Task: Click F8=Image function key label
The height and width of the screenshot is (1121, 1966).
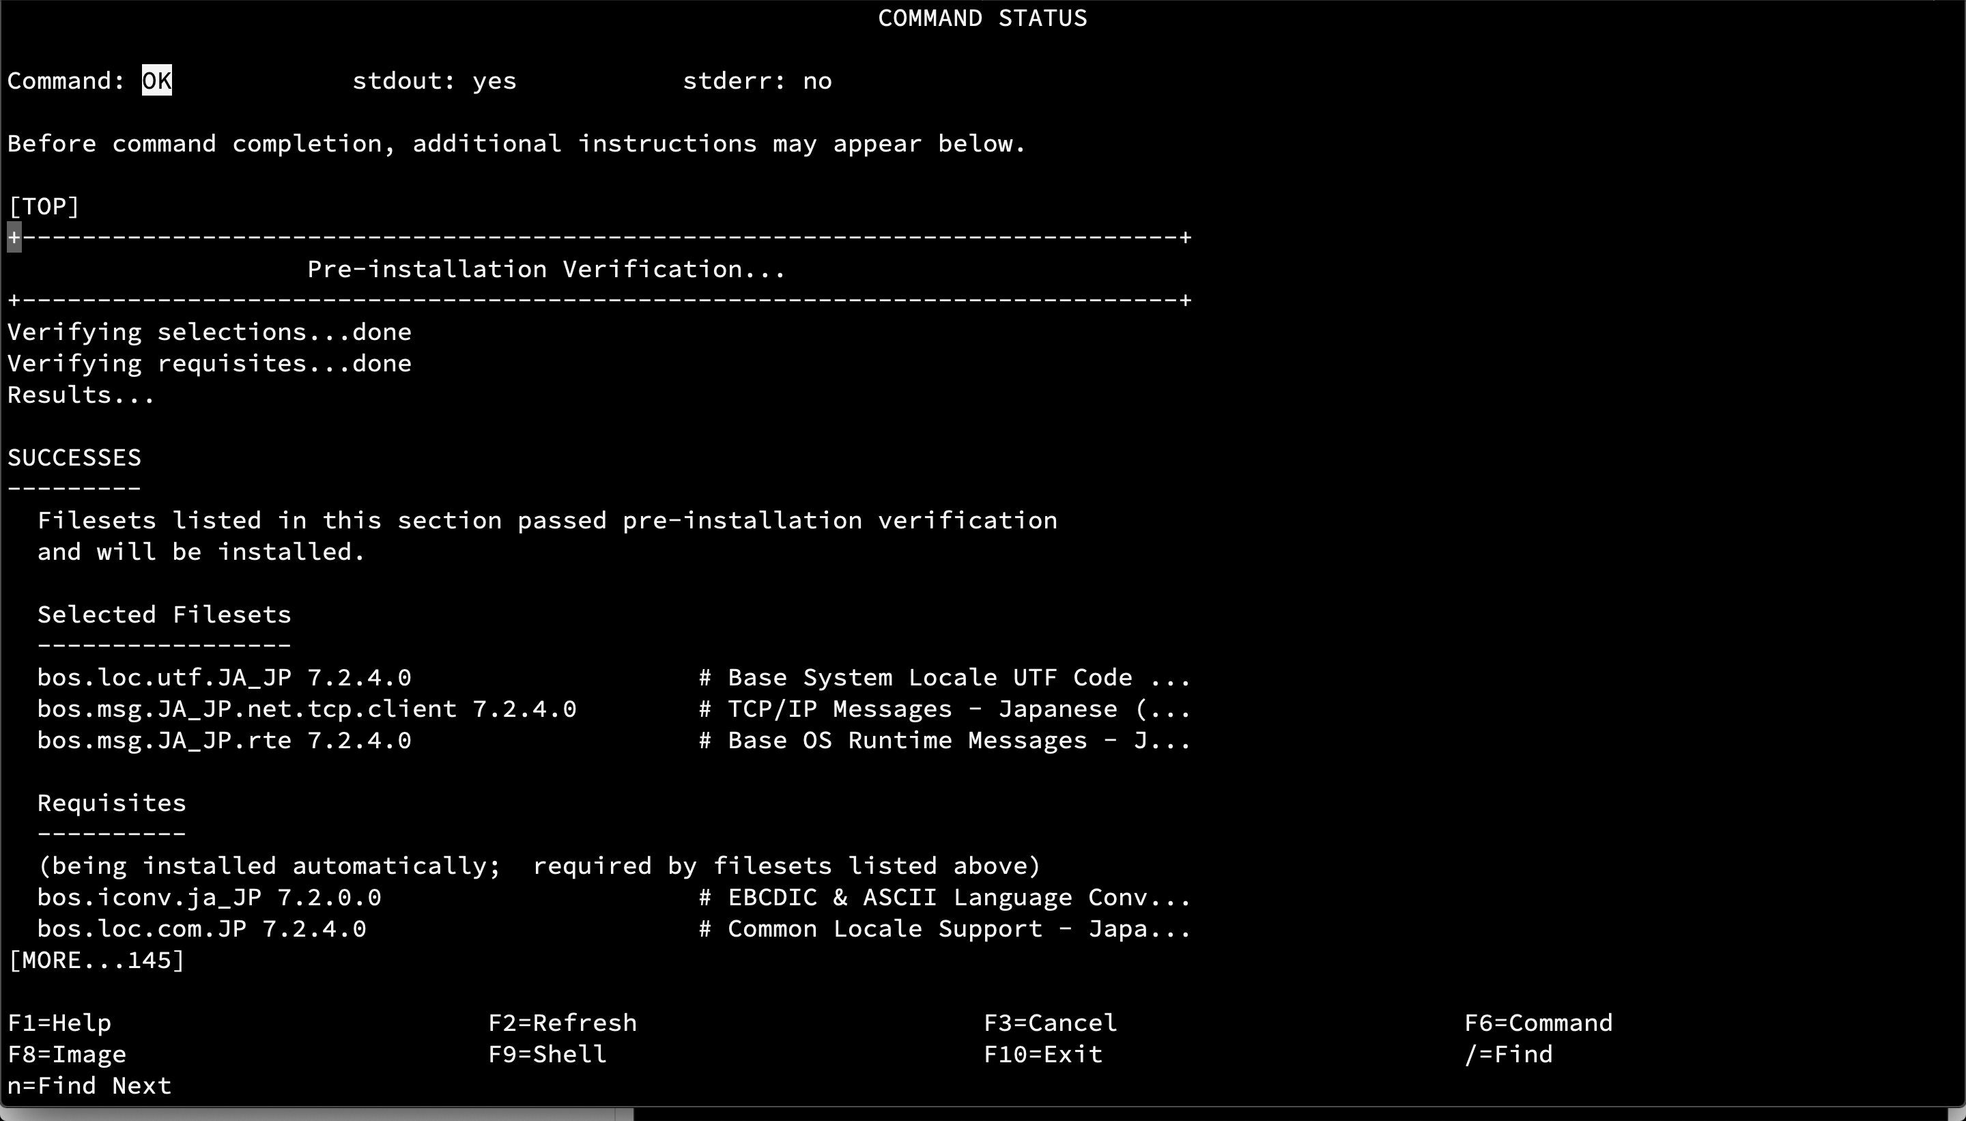Action: (x=66, y=1054)
